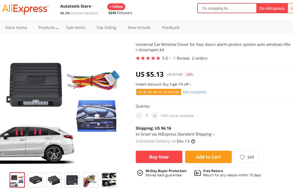Open the Products menu dropdown
The image size is (293, 194).
pos(49,28)
